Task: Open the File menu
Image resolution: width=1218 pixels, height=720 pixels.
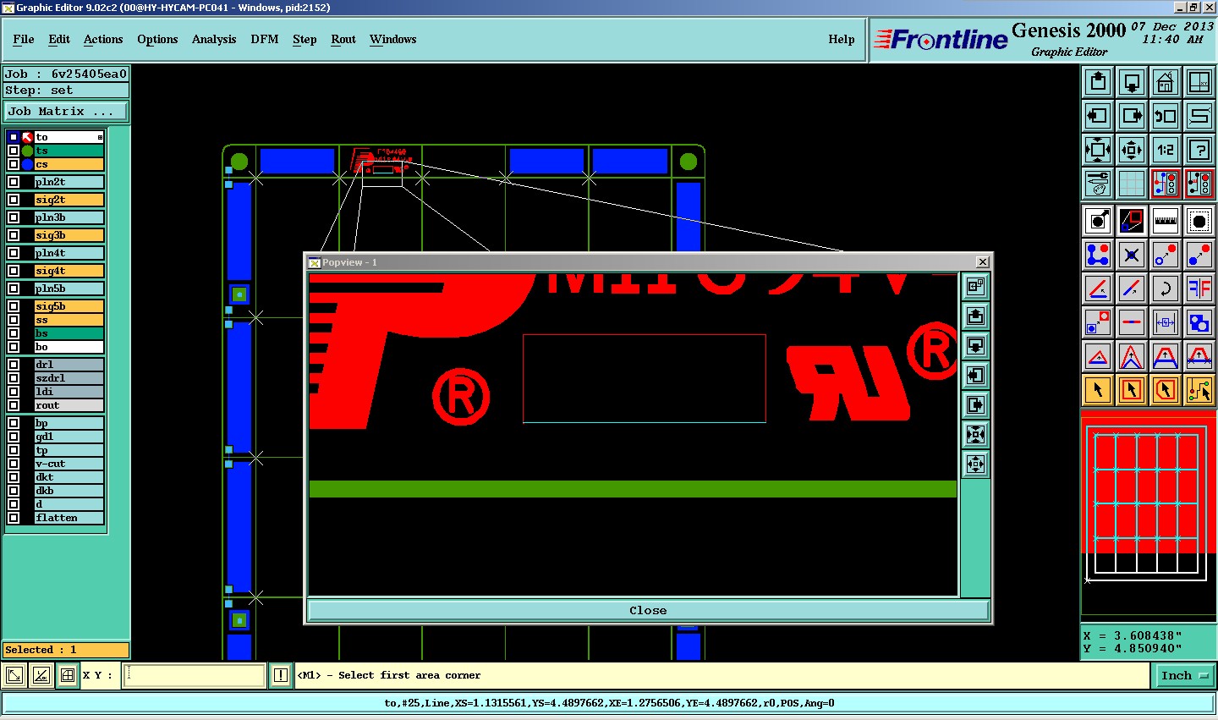Action: pyautogui.click(x=24, y=39)
